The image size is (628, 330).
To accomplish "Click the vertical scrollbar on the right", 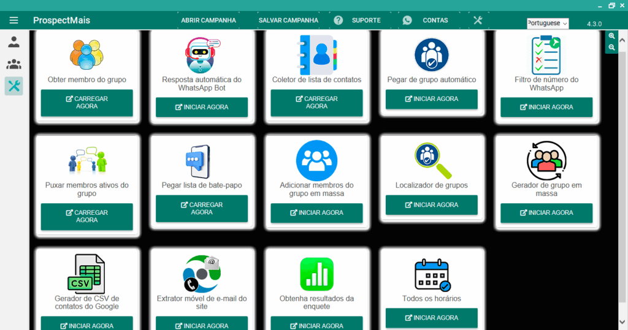I will (x=623, y=171).
